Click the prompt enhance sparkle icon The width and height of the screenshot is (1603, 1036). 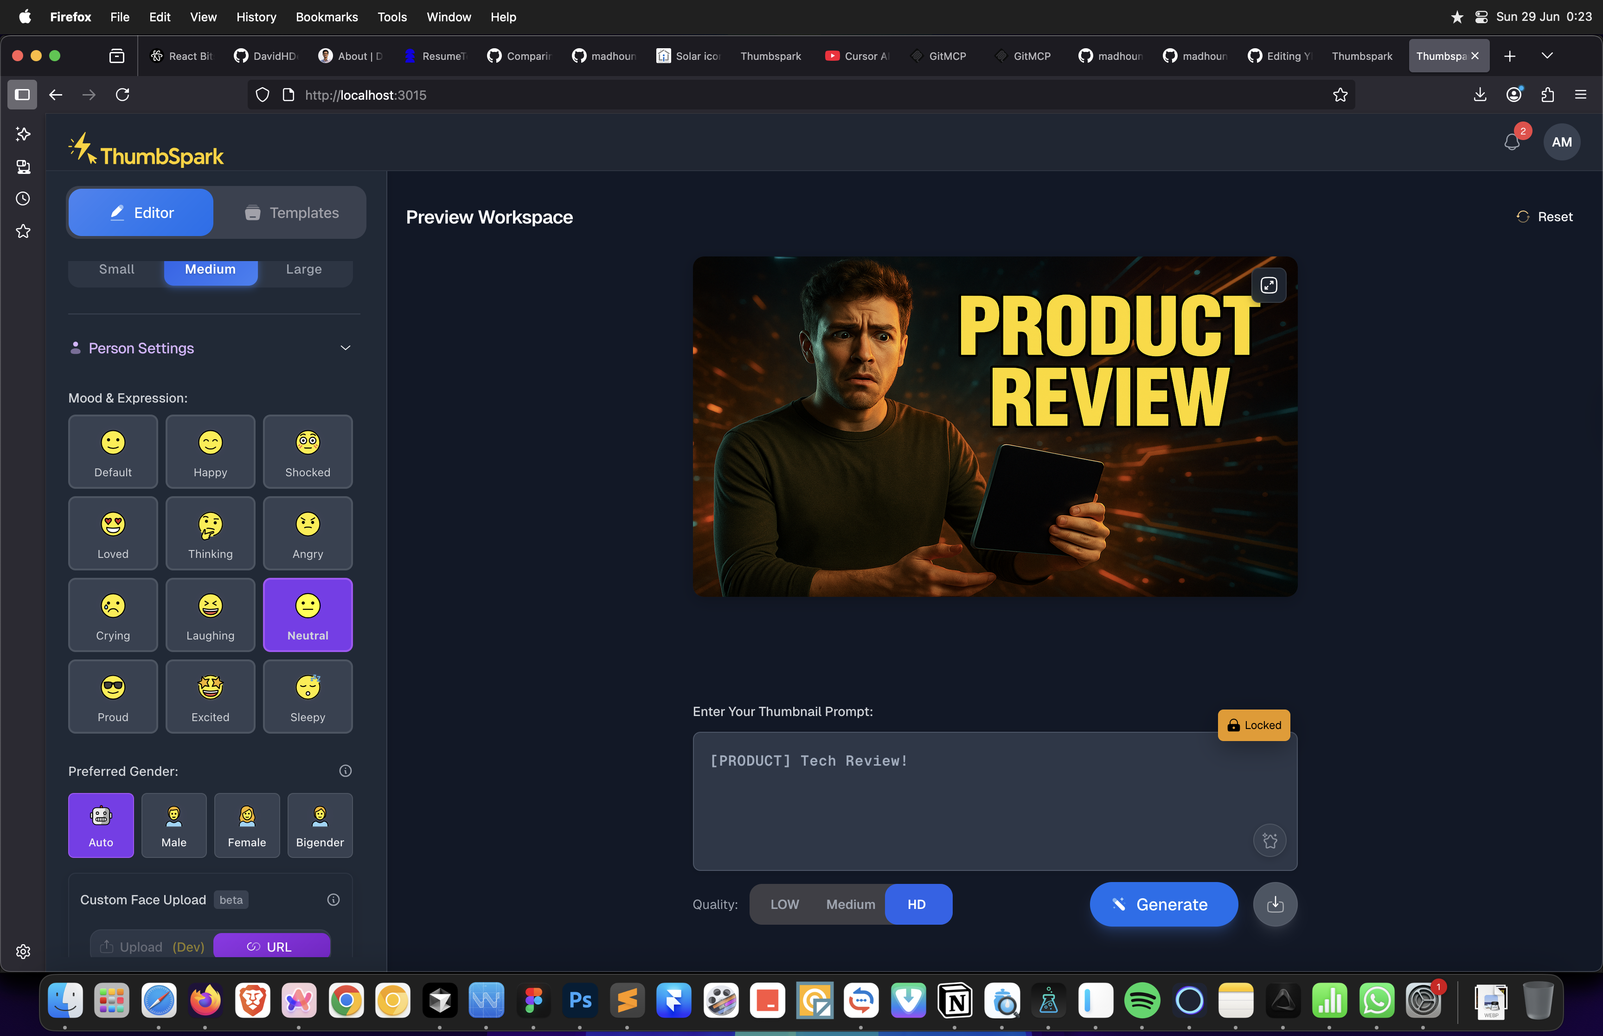click(x=1270, y=840)
